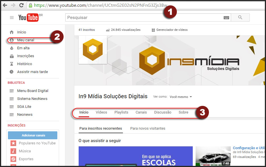Open Gerenciador de vídeos link

pos(172,30)
